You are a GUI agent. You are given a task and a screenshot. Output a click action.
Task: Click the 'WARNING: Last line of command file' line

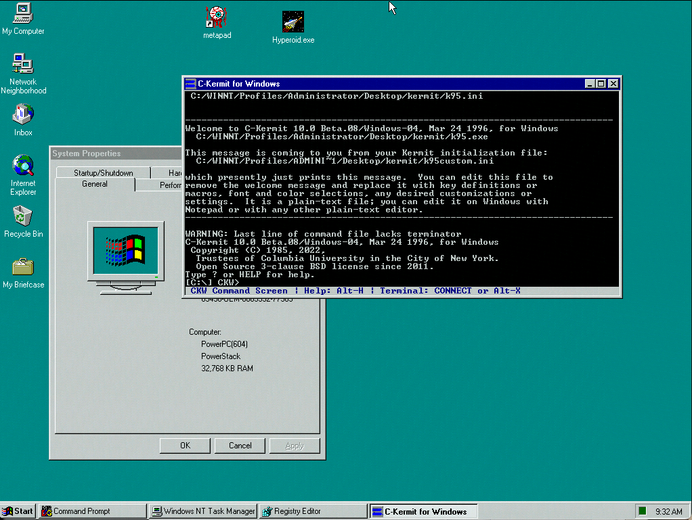323,234
